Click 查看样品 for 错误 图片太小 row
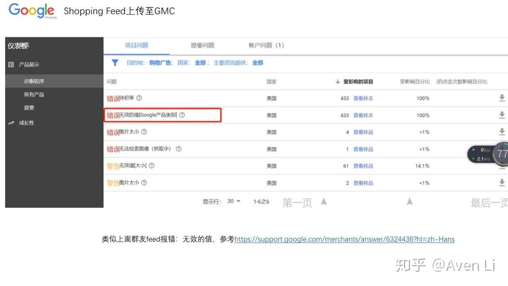Viewport: 508px width, 286px height. click(363, 132)
